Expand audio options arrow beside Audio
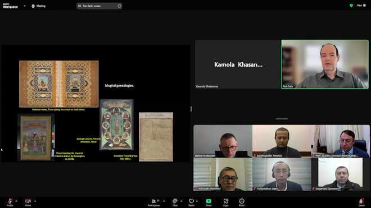 16,201
